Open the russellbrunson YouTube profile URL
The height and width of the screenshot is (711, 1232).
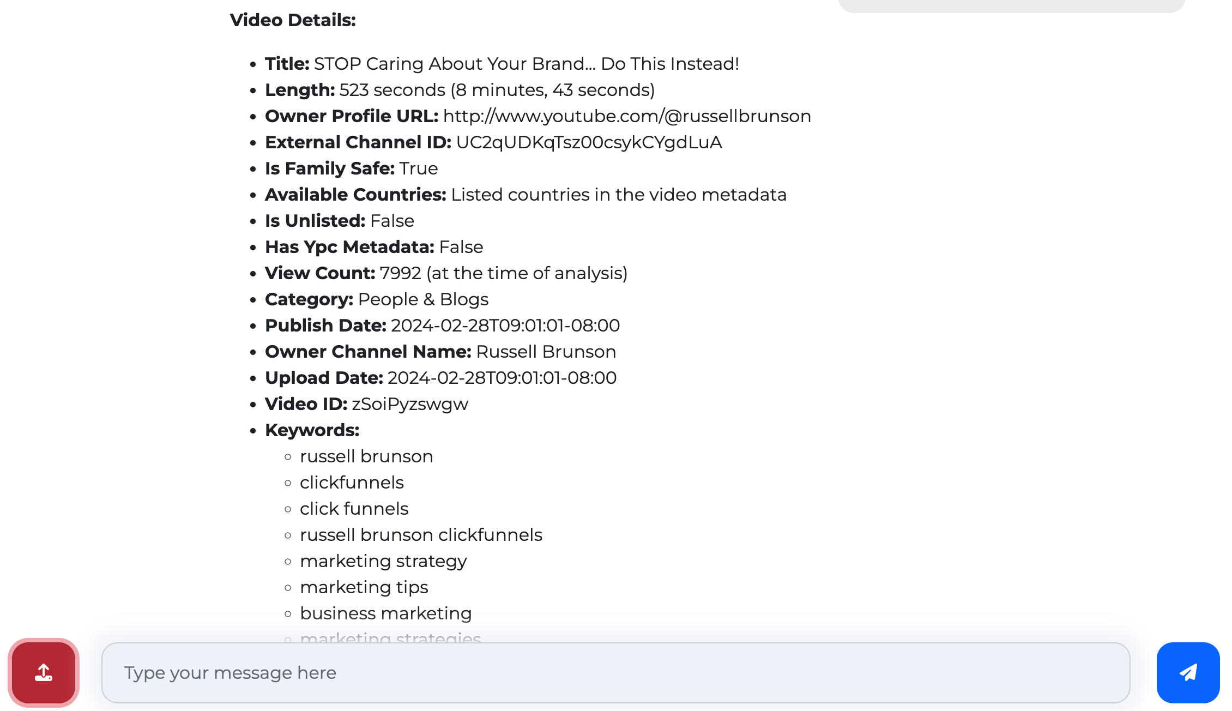coord(627,116)
